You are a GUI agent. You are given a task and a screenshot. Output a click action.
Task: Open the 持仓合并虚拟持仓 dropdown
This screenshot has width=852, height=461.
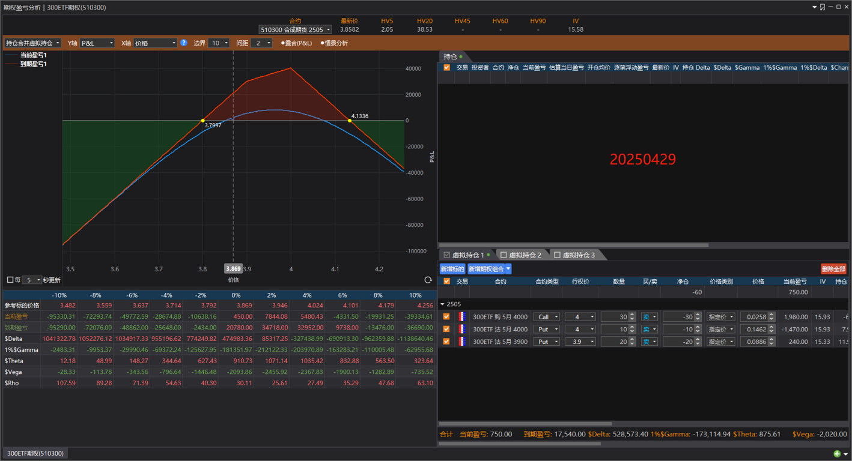[33, 43]
